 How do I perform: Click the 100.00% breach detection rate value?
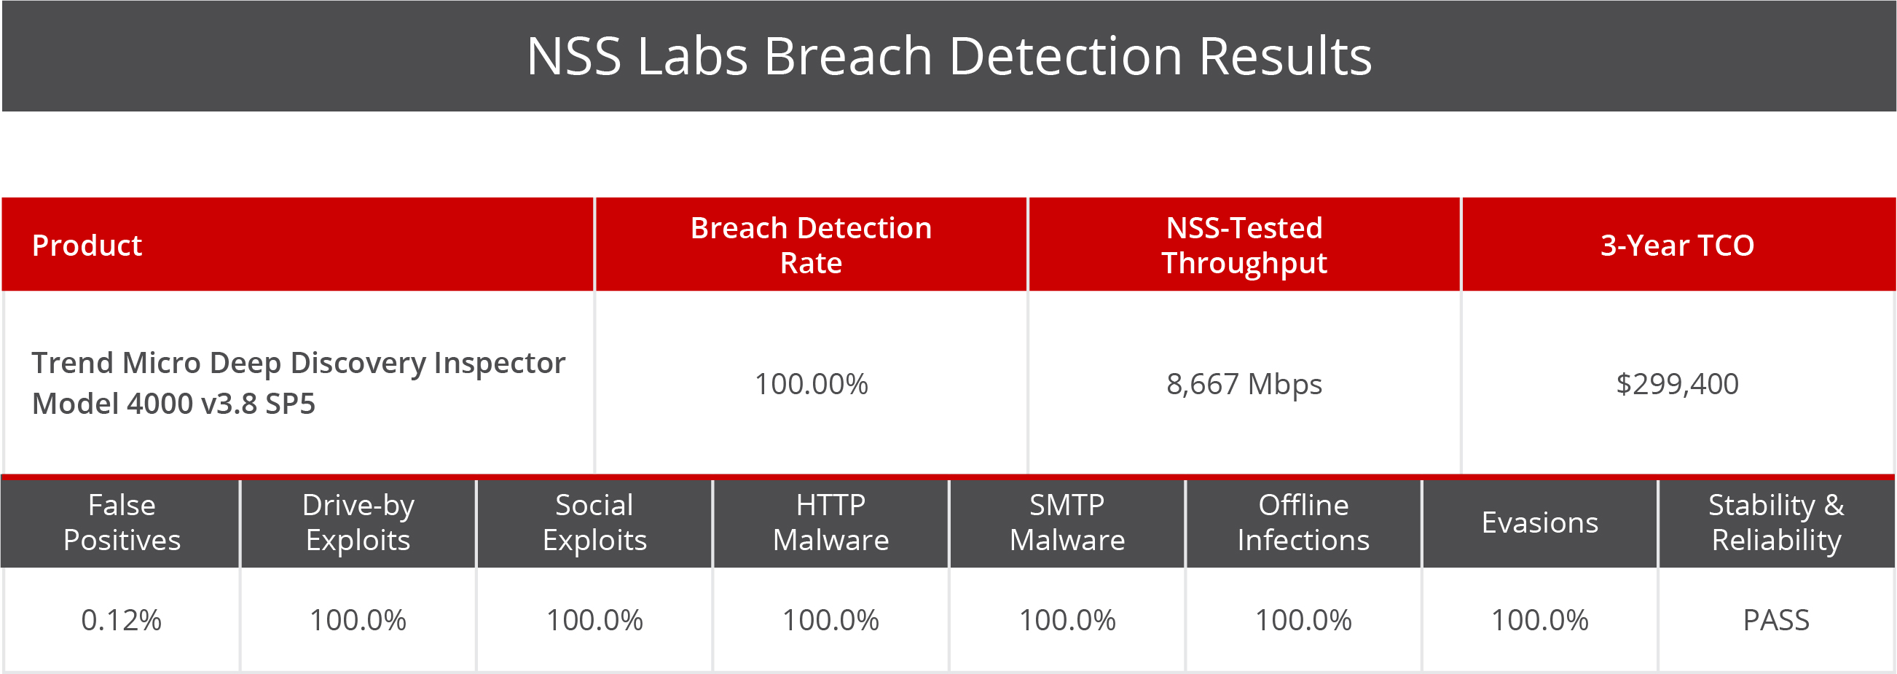(811, 384)
